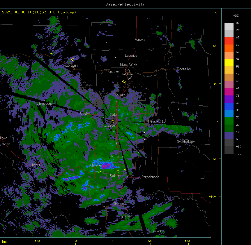This screenshot has width=251, height=245.
Task: Select the Lacombe label
Action: click(131, 56)
